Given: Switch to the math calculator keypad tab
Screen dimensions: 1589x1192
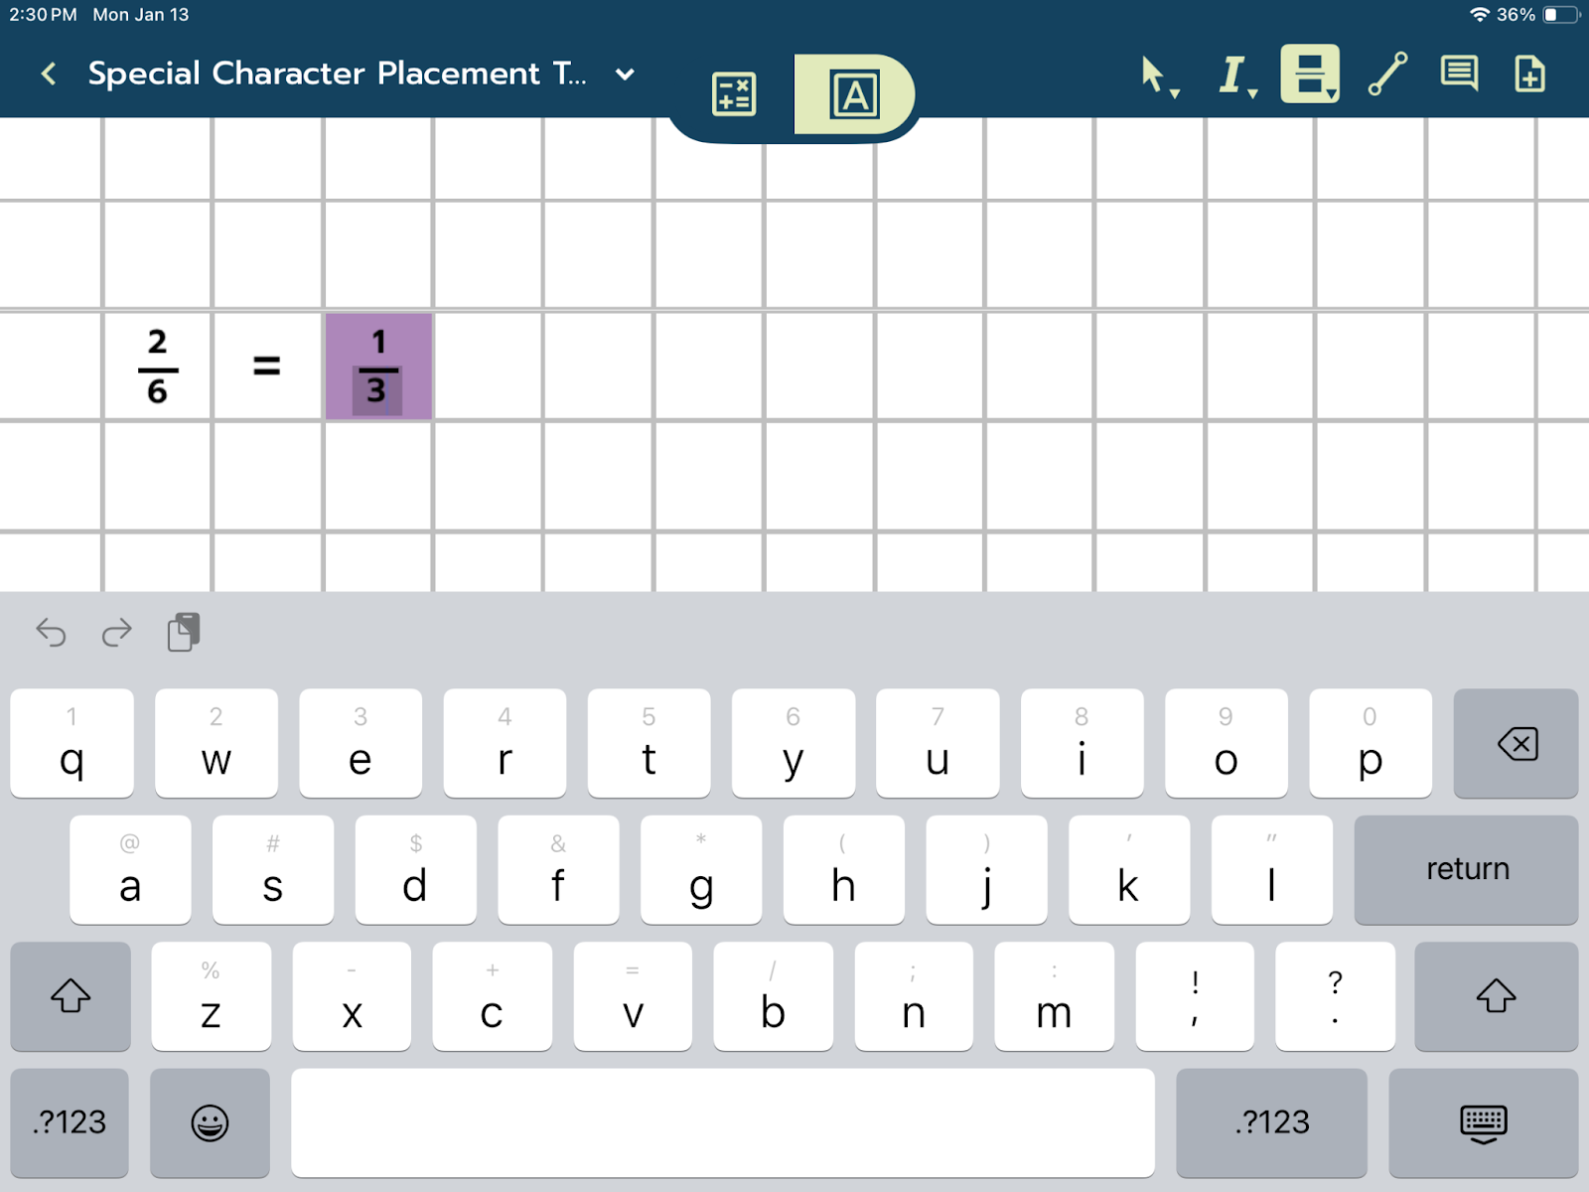Looking at the screenshot, I should point(734,94).
